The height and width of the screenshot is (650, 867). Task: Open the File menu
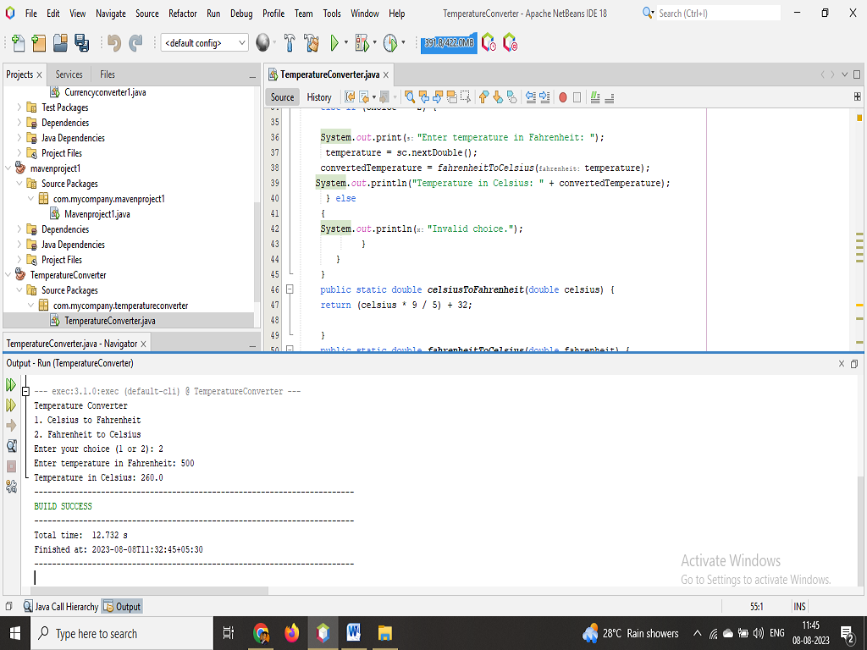coord(31,14)
